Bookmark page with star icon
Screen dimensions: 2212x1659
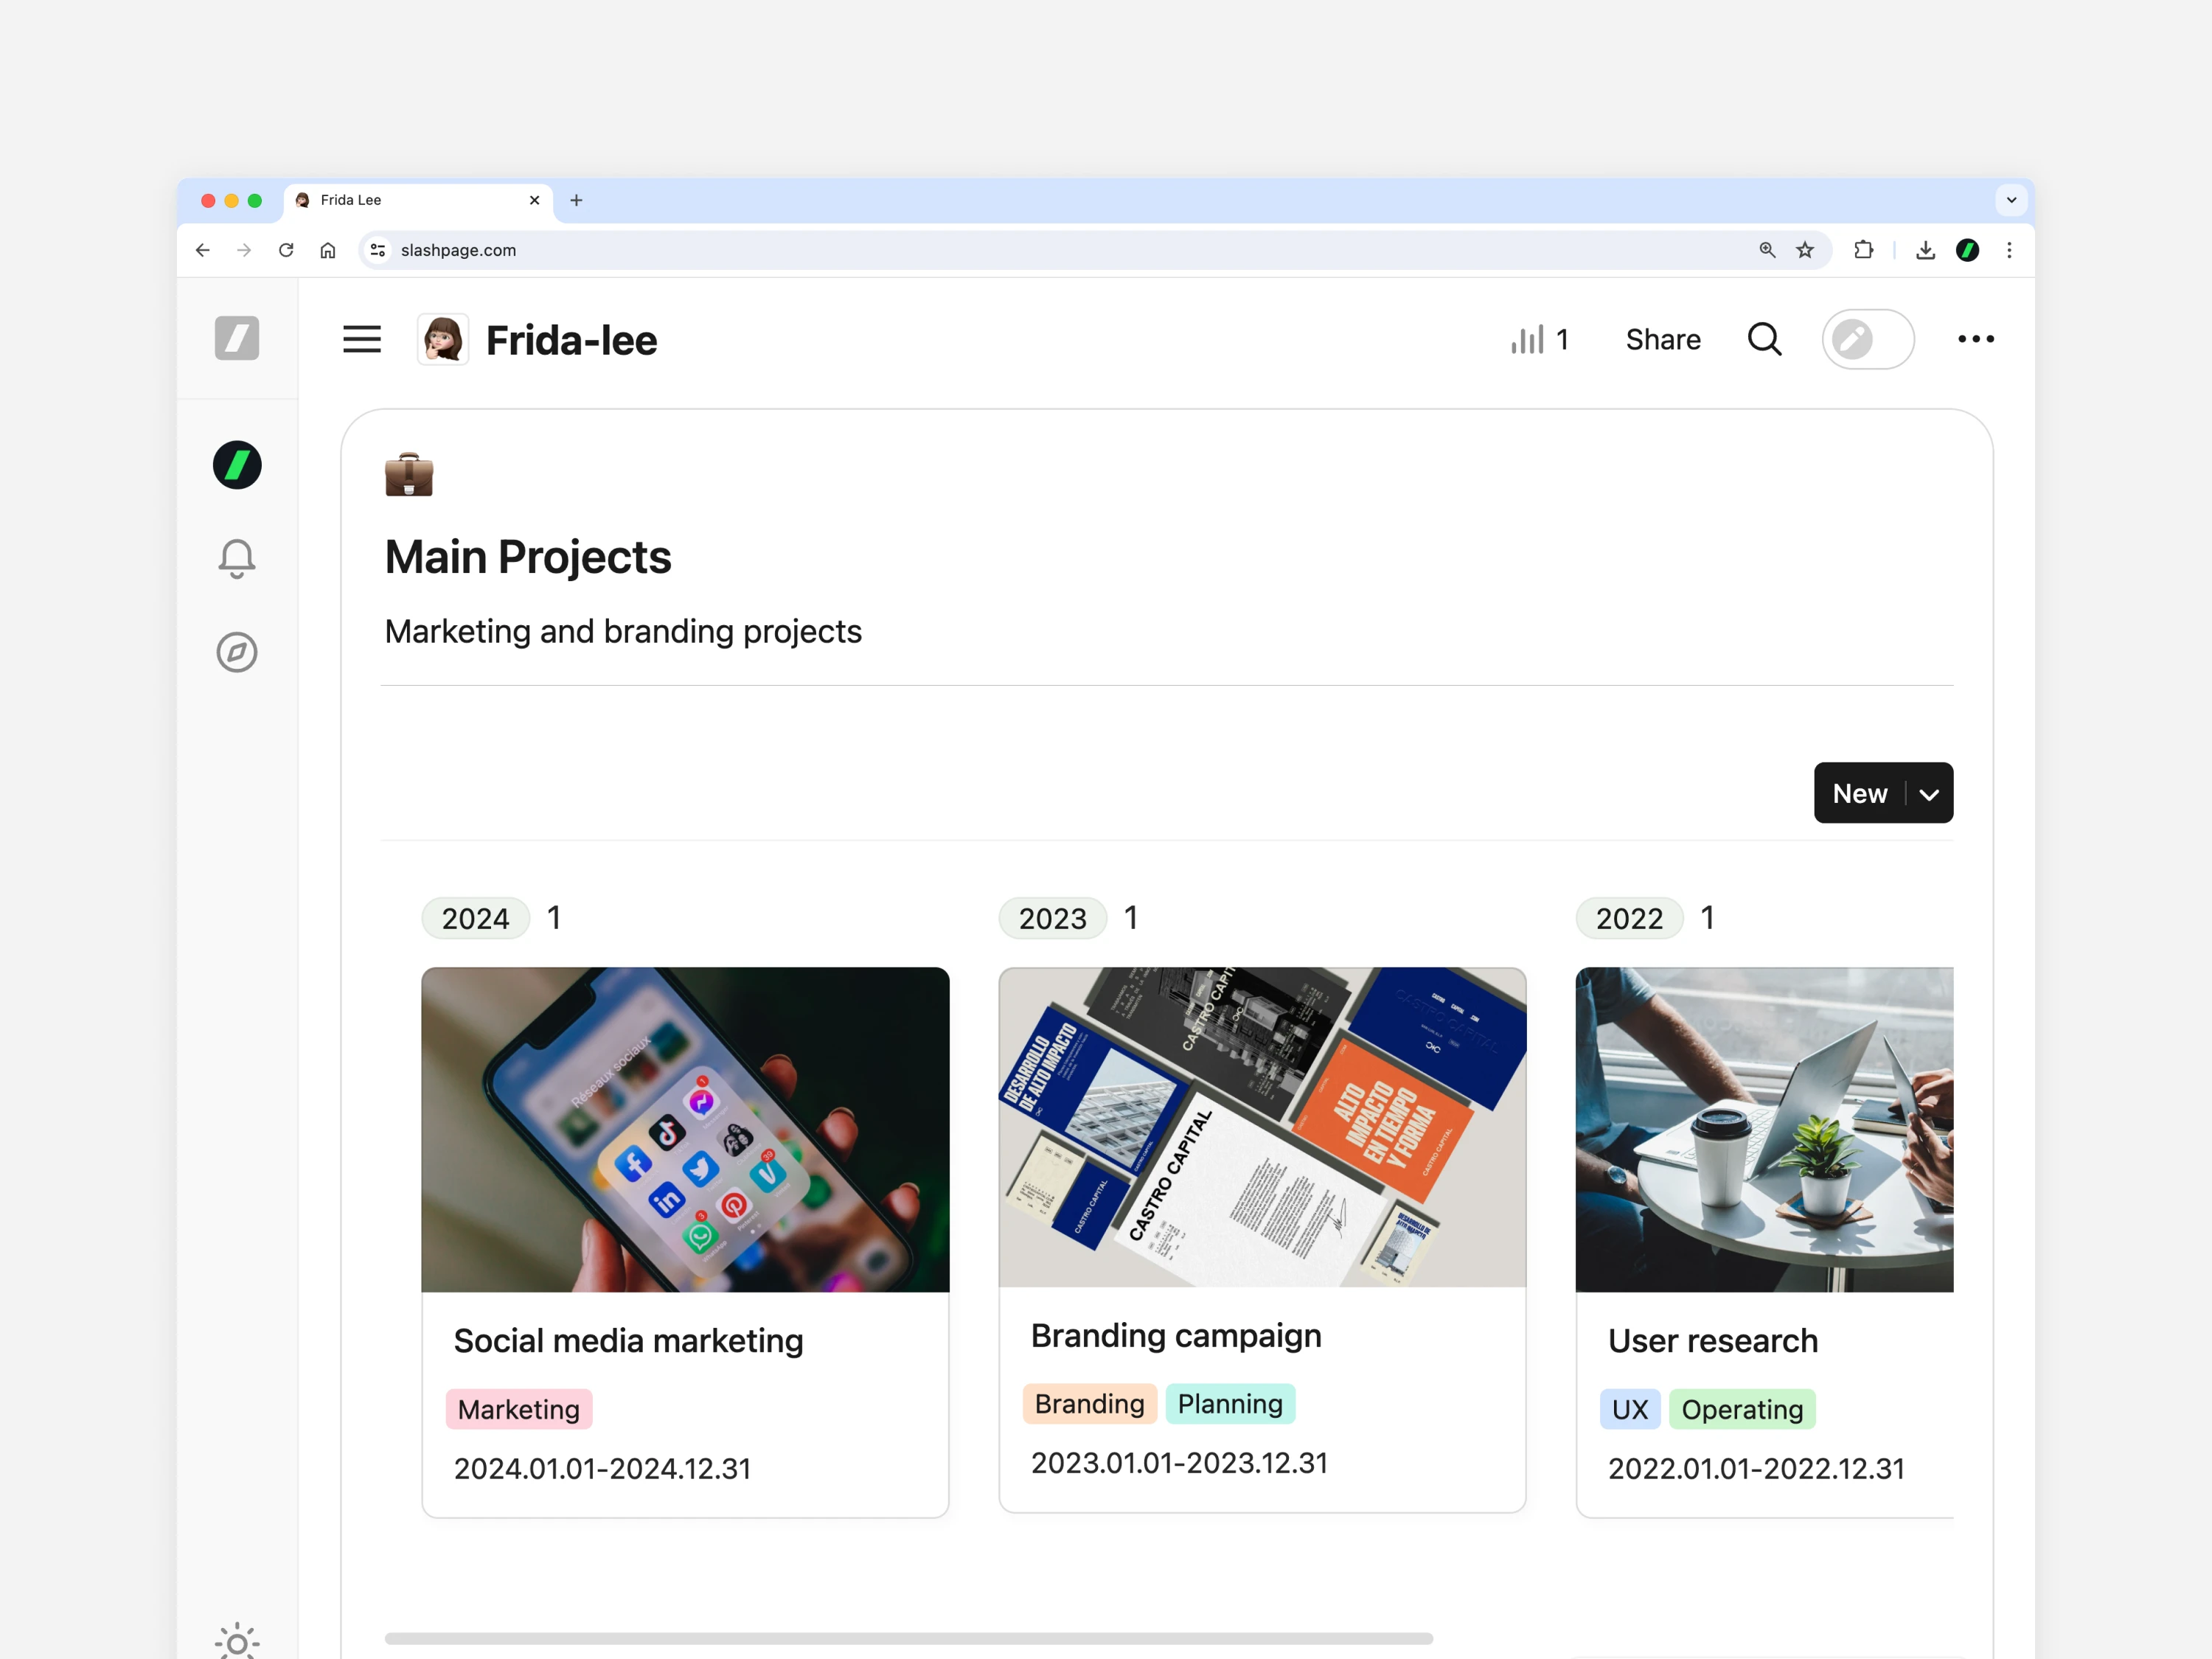[1804, 250]
